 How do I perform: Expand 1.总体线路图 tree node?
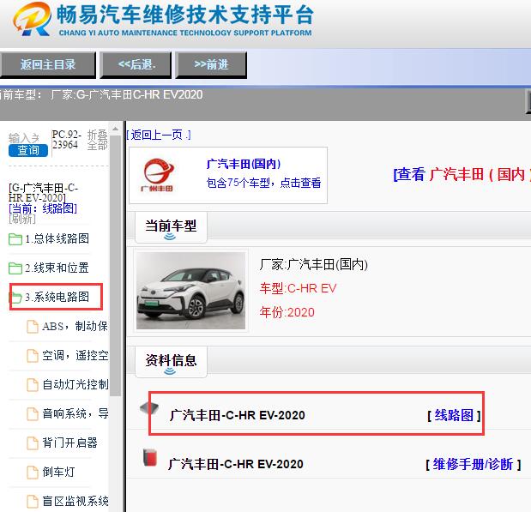[x=57, y=238]
